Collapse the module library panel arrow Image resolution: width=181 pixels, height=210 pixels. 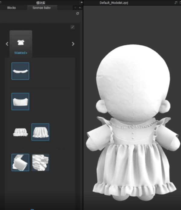[81, 2]
